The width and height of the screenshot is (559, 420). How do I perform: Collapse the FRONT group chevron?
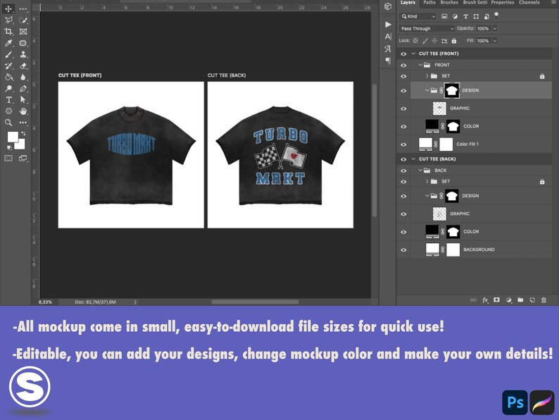(420, 65)
